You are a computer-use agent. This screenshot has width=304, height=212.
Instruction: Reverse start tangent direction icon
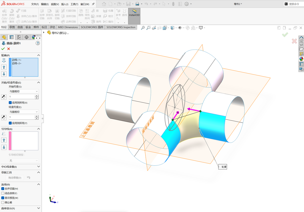4,97
